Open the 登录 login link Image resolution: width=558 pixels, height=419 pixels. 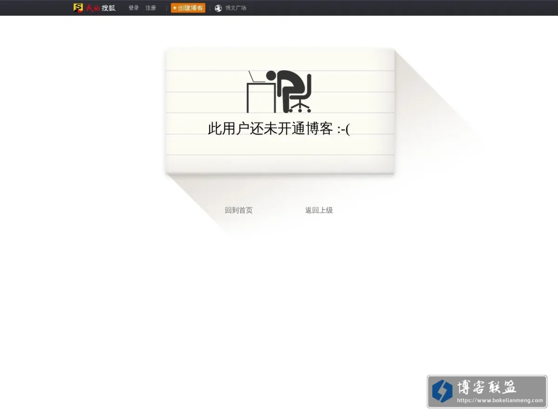tap(133, 8)
